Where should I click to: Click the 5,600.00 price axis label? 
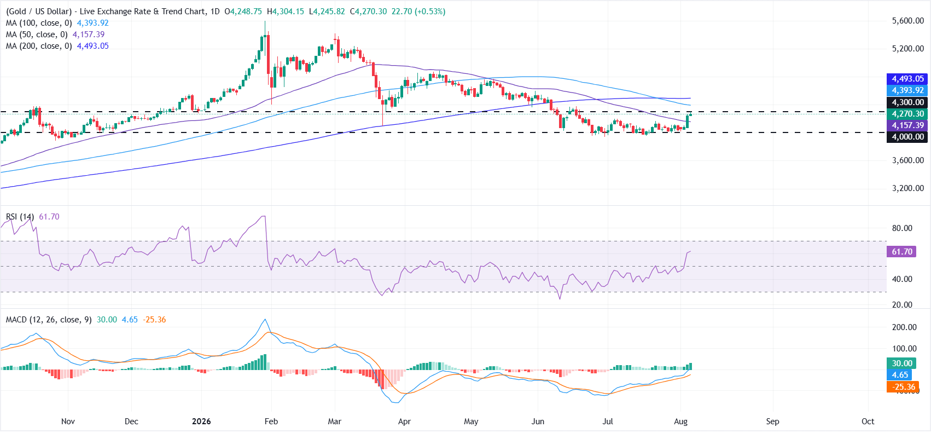coord(908,21)
